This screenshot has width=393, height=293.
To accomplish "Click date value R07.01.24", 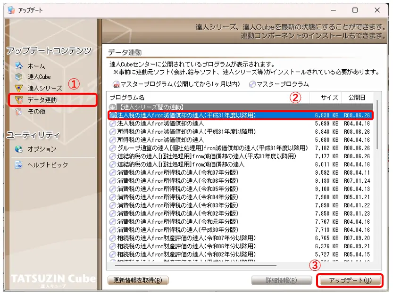I will 357,181.
